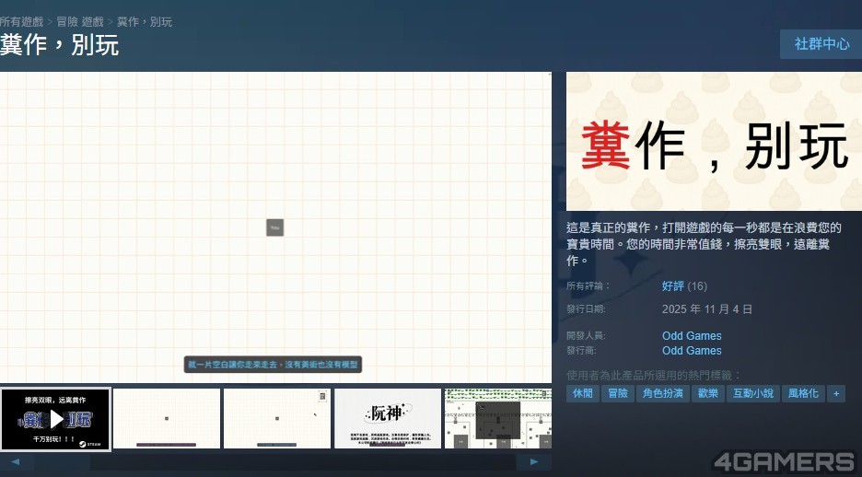Expand more tags with plus button
The width and height of the screenshot is (862, 477).
(835, 393)
